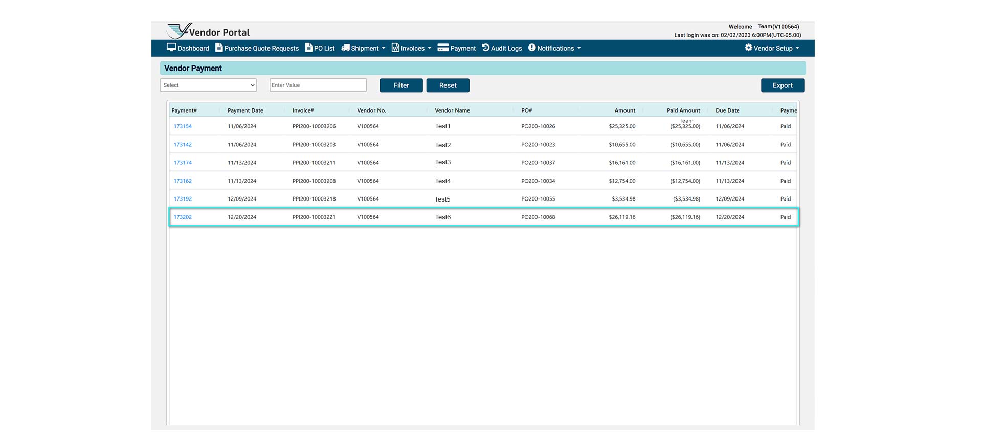Click PO number PO200-10023
Viewport: 982px width, 445px height.
click(538, 145)
